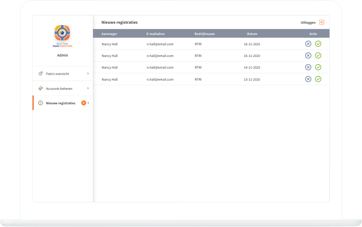The width and height of the screenshot is (362, 227).
Task: Click the Real-Time Road Inspection logo
Action: point(62,36)
